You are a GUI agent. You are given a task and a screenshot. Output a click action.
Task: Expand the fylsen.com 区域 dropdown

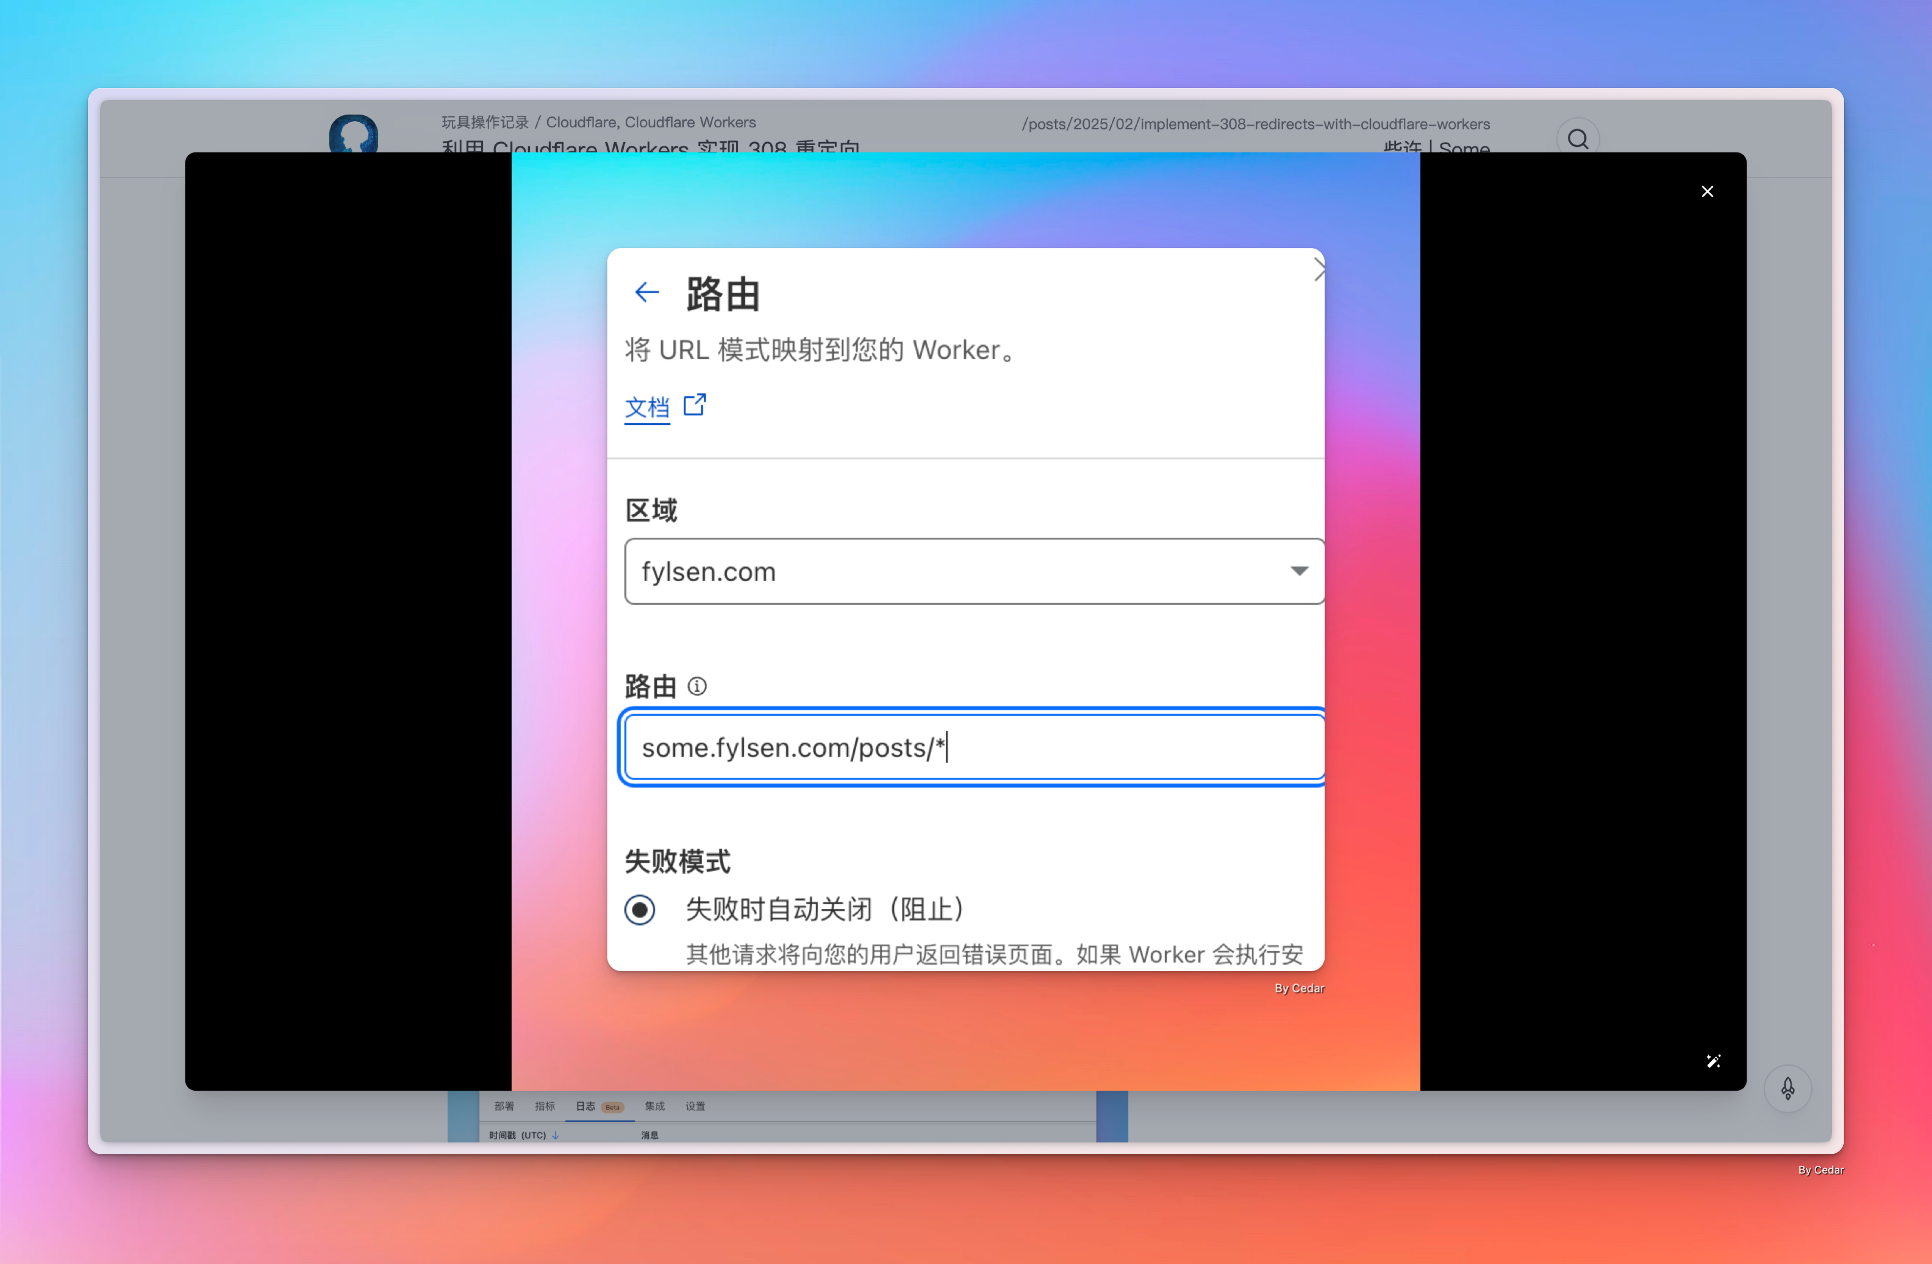click(x=974, y=571)
